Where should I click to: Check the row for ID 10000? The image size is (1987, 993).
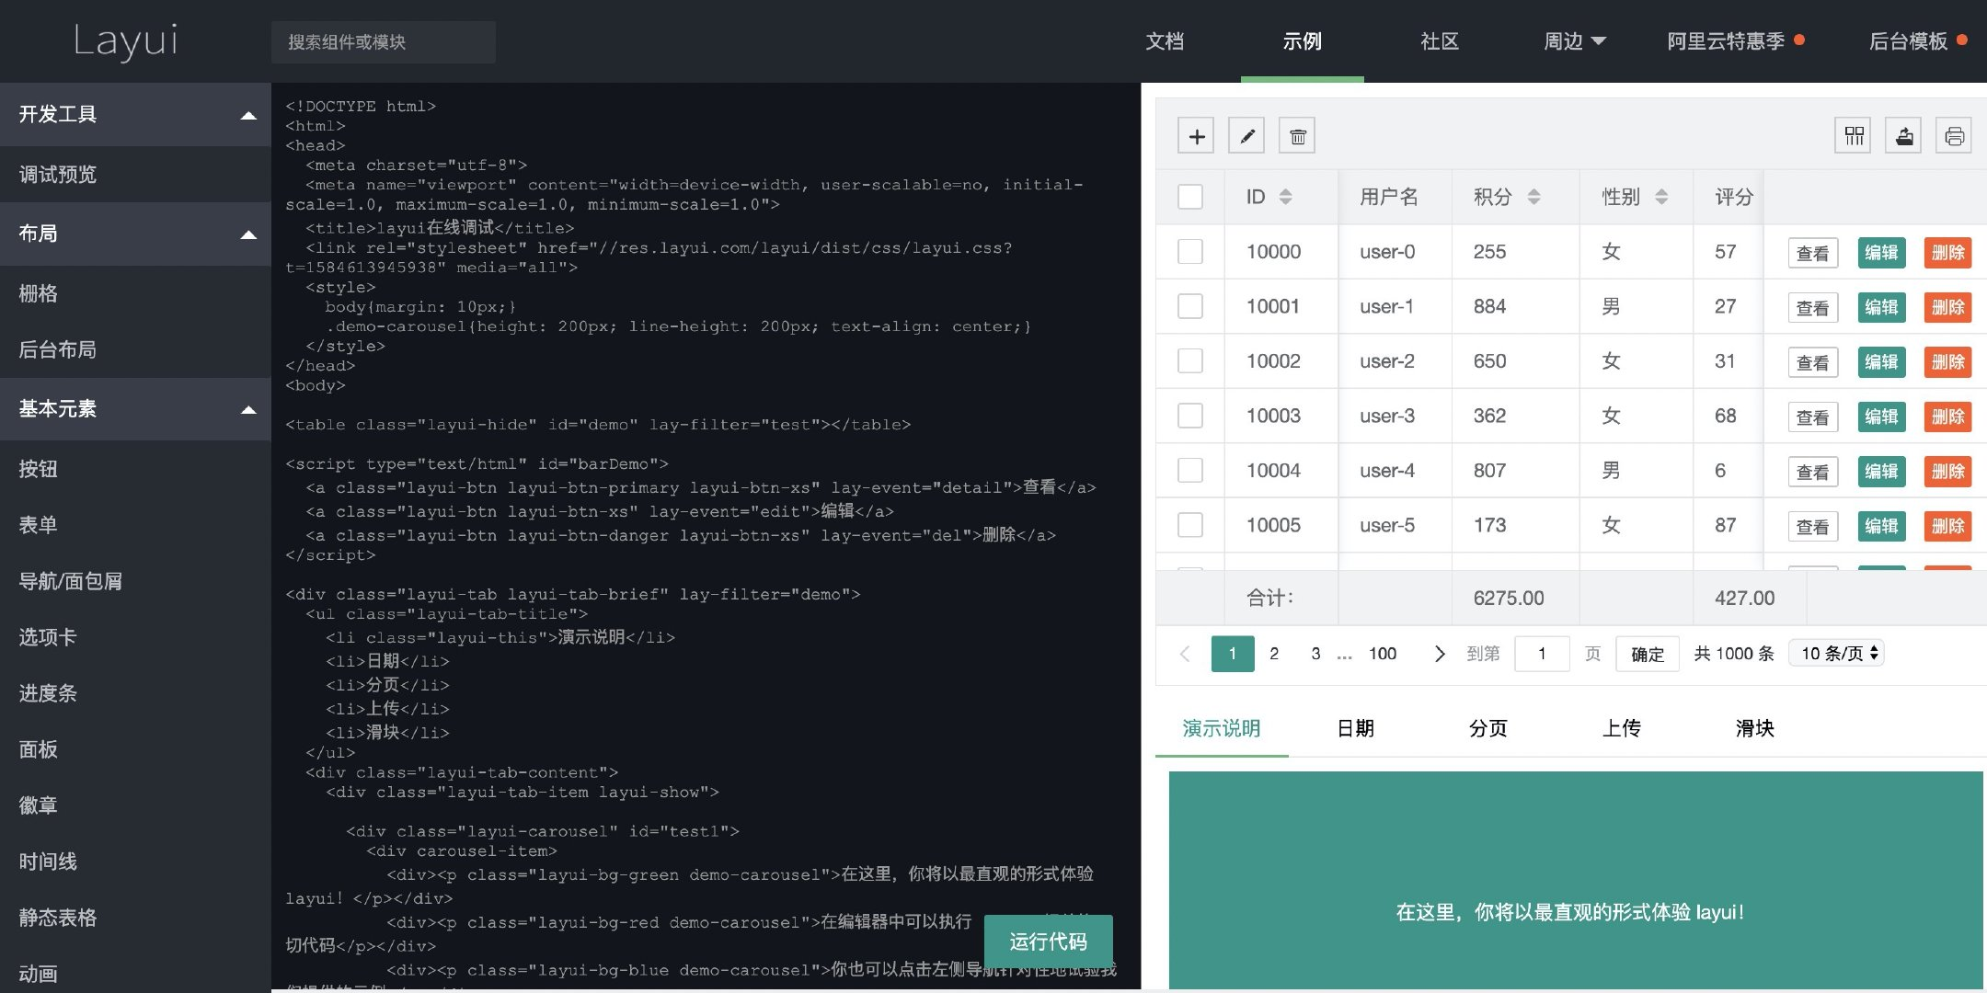pos(1190,252)
